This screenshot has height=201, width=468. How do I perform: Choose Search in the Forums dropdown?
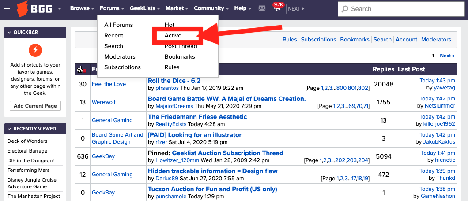pyautogui.click(x=114, y=46)
